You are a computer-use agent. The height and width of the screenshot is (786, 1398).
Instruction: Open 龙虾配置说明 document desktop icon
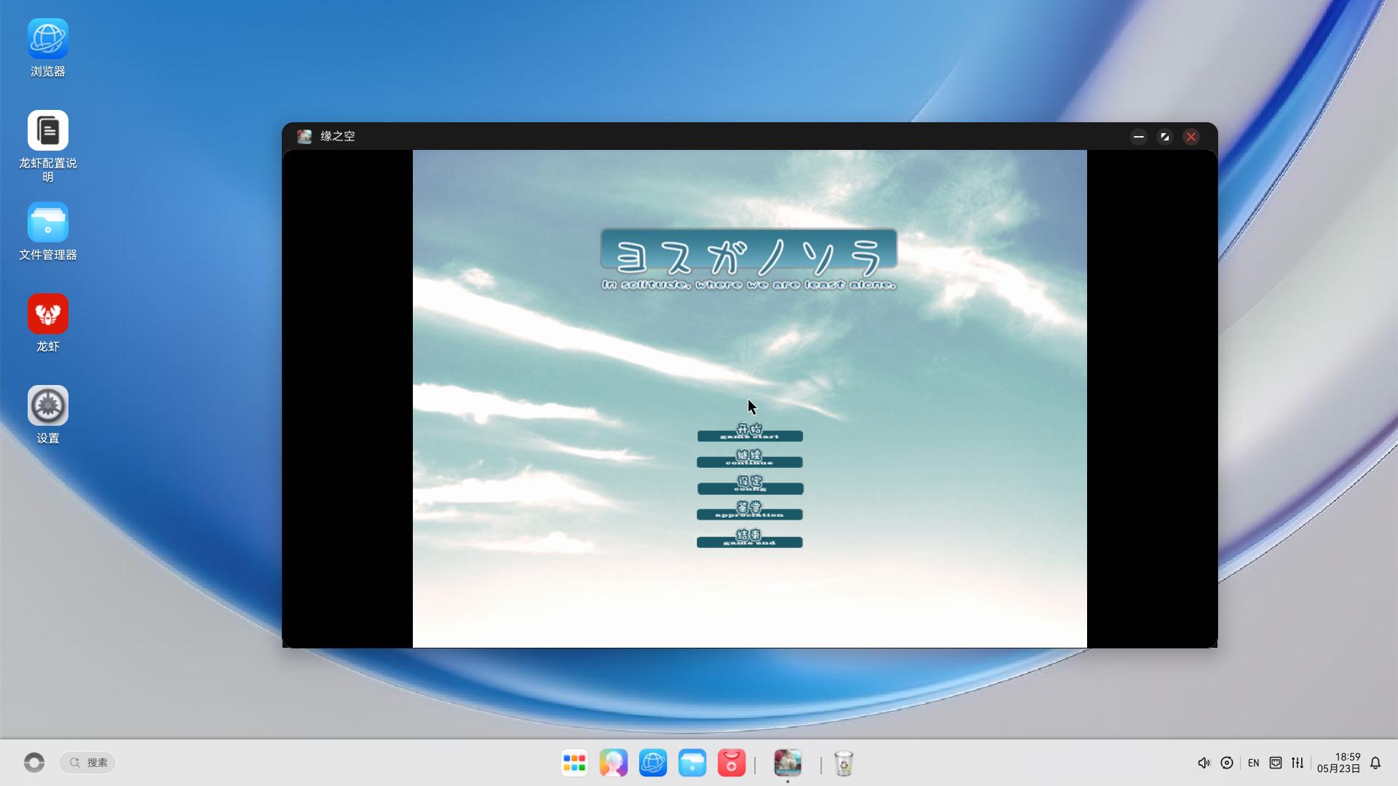(x=48, y=146)
